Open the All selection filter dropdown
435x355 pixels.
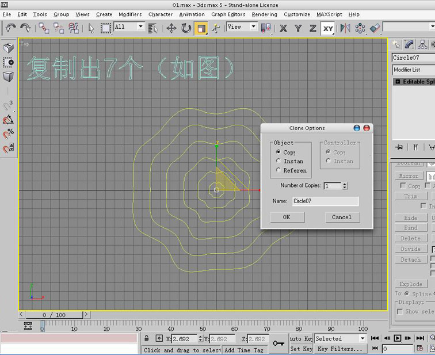click(x=140, y=26)
